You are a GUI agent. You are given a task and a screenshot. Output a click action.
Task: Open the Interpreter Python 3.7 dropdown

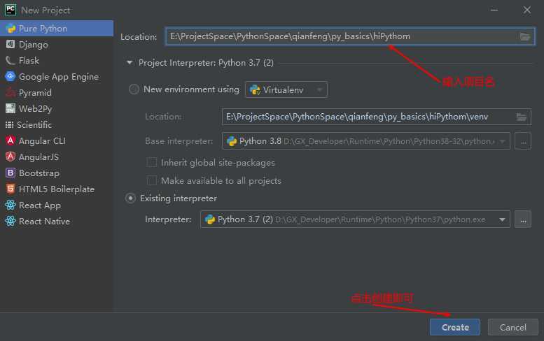[355, 219]
